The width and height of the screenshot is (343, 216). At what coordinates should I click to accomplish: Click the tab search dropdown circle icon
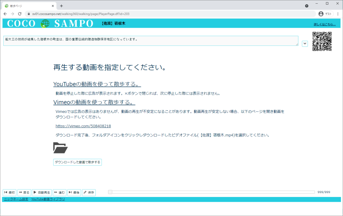pyautogui.click(x=307, y=6)
